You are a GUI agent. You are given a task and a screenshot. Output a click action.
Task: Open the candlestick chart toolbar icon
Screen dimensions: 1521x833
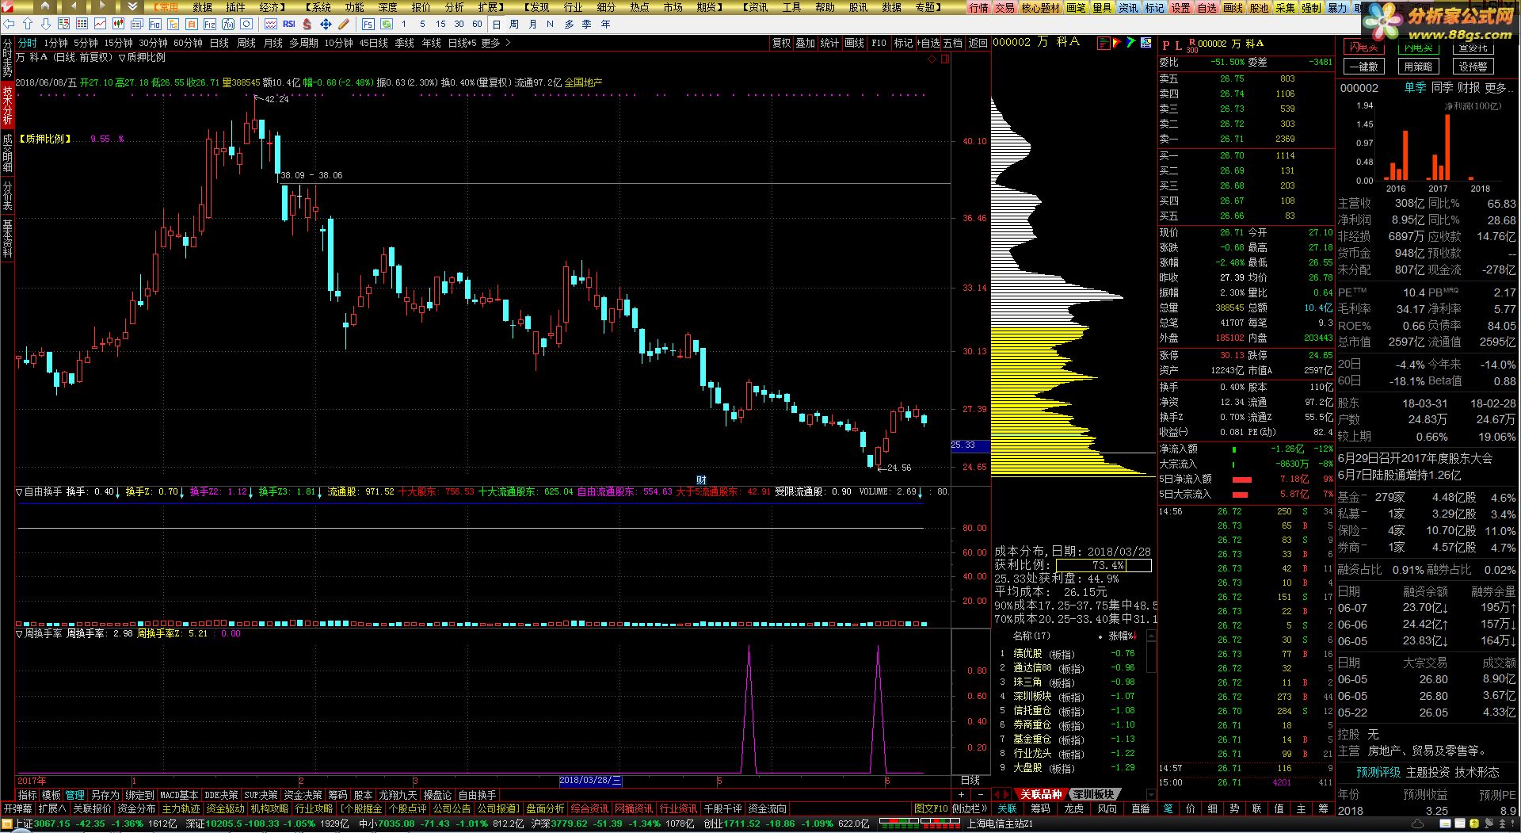point(118,24)
